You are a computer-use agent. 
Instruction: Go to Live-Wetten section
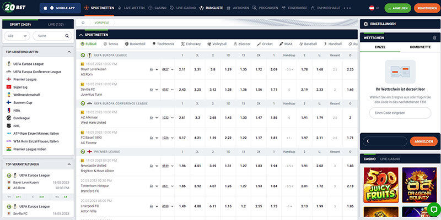coord(130,8)
